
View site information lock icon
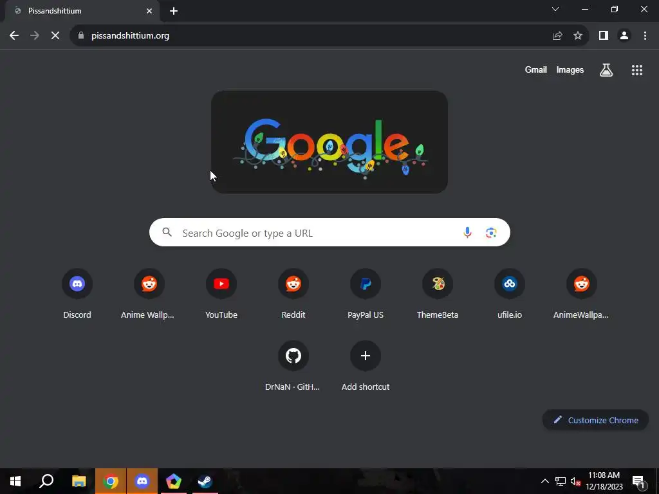[x=81, y=36]
